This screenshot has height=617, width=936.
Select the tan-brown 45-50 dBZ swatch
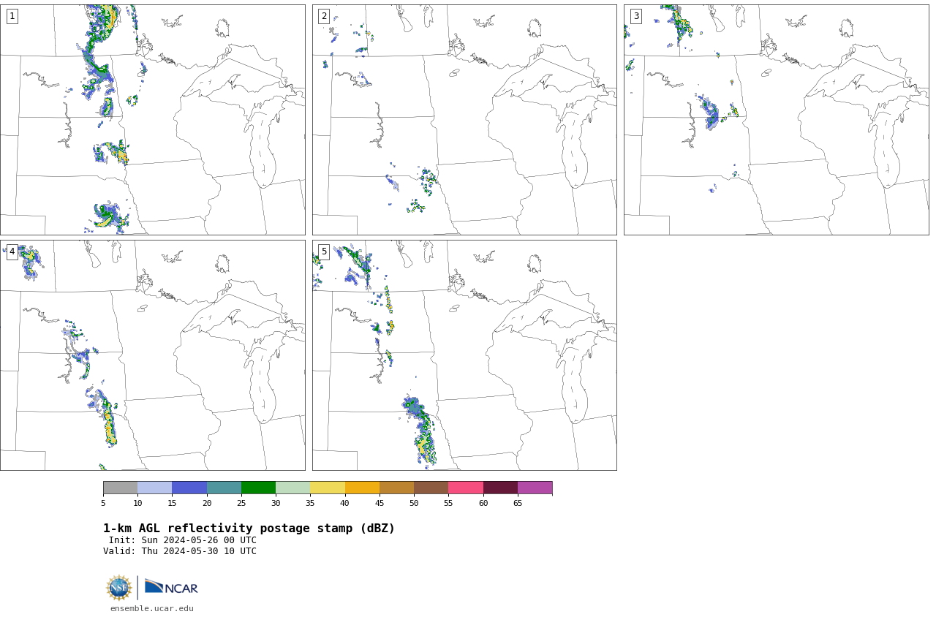point(396,488)
